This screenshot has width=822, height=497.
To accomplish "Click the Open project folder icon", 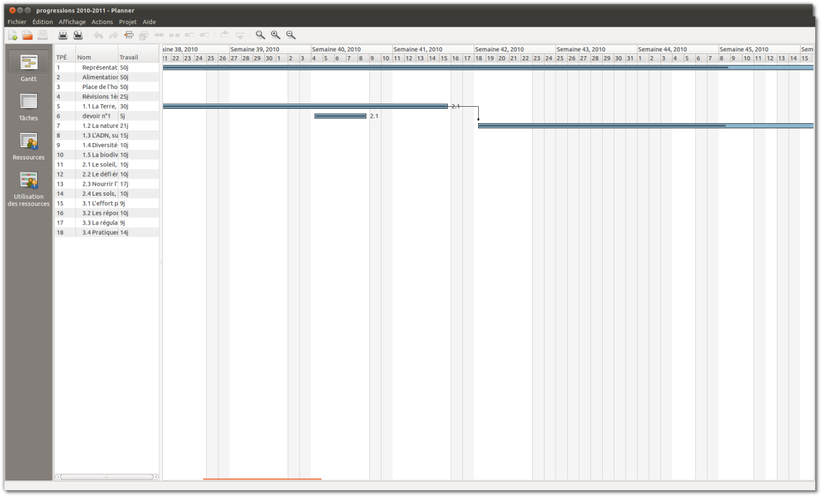I will tap(27, 35).
